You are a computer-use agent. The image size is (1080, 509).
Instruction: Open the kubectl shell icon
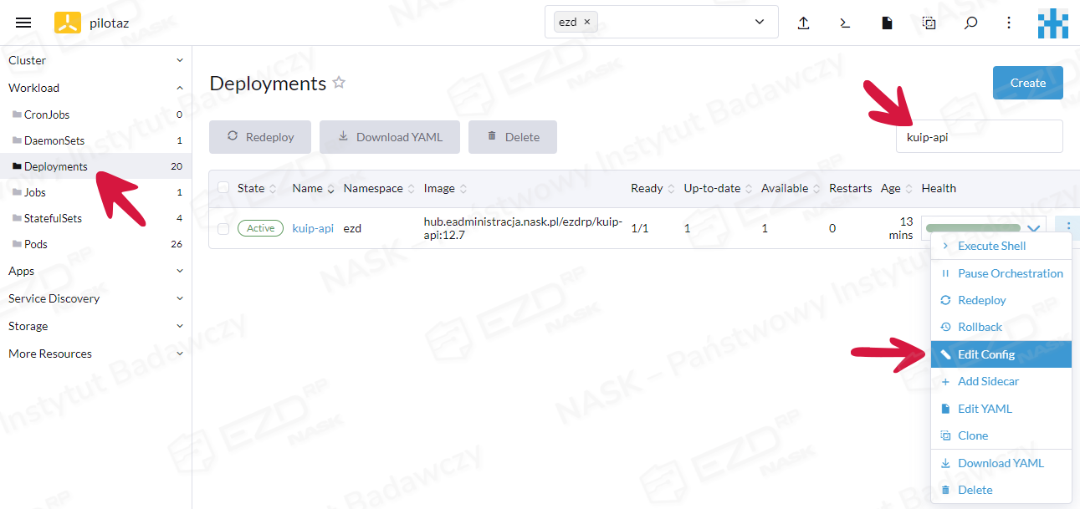(845, 23)
